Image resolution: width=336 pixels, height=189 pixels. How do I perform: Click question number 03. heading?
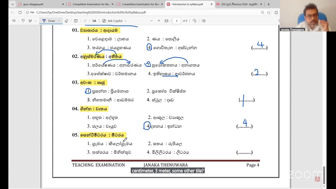tap(75, 82)
